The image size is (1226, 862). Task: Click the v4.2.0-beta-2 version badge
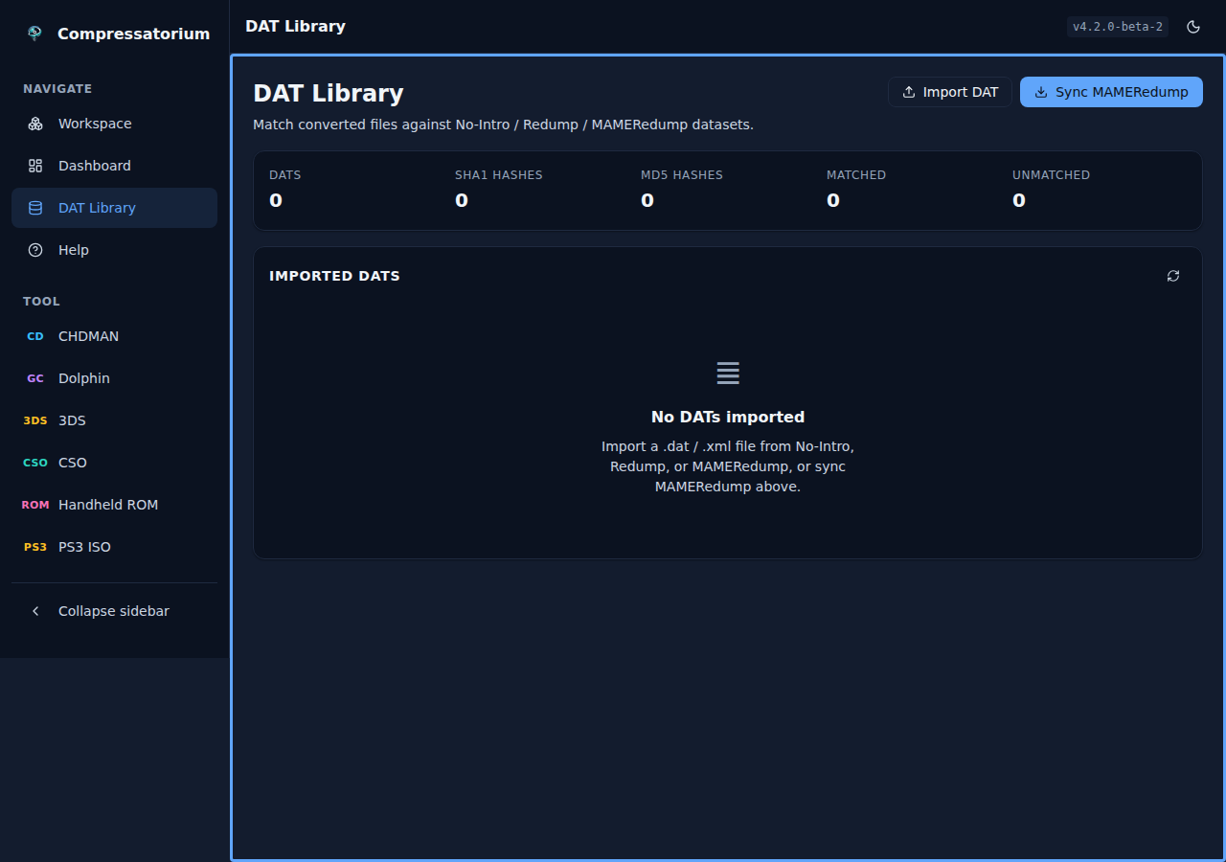[1118, 27]
